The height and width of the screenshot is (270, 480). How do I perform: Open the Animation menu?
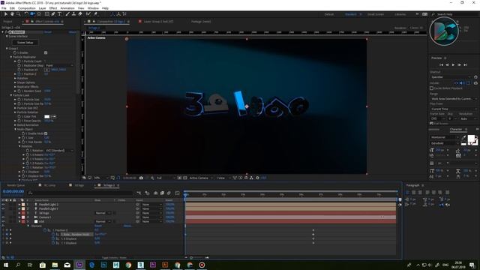(x=67, y=8)
